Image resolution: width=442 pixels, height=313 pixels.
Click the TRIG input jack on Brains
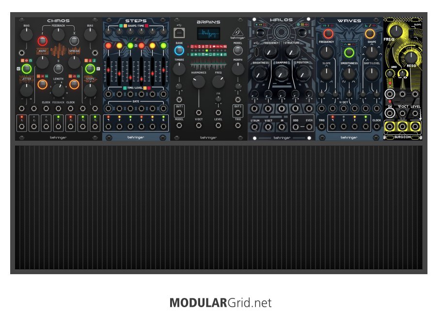pos(238,125)
